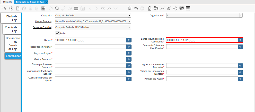Click the magnifier find record icon
The width and height of the screenshot is (255, 112).
tap(57, 8)
